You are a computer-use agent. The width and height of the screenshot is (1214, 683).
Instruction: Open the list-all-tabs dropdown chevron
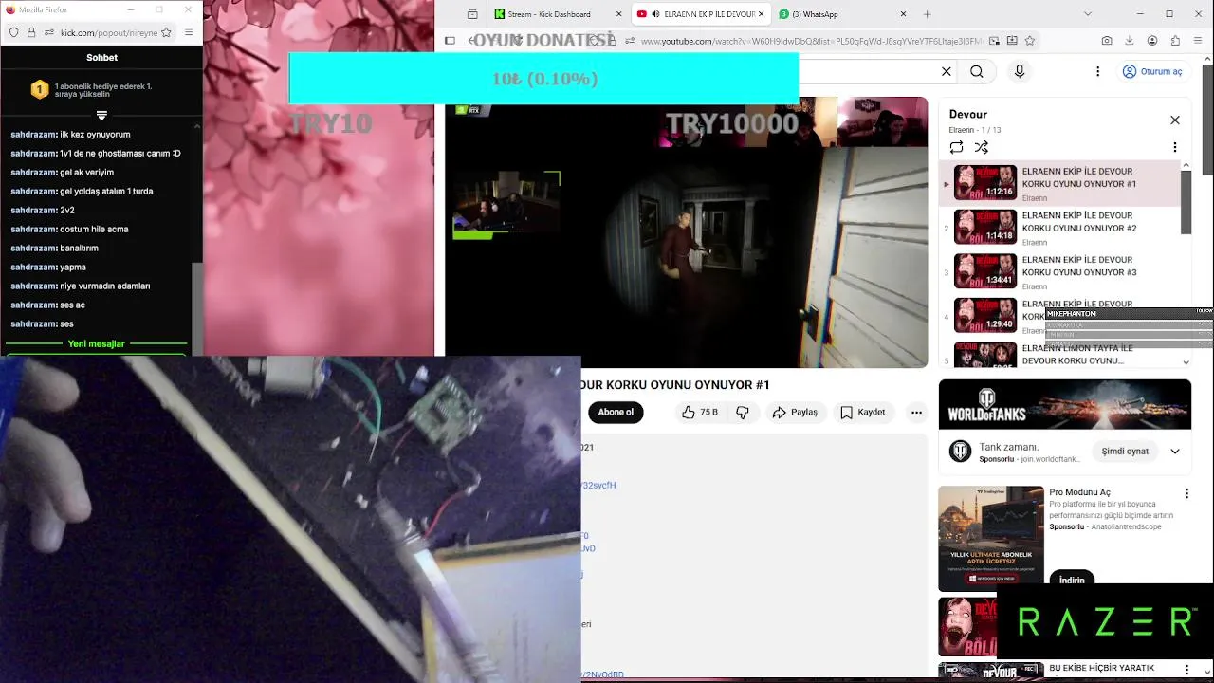[1088, 14]
